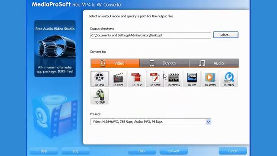Click the "Convert to:" label
Image resolution: width=277 pixels, height=156 pixels.
click(98, 52)
